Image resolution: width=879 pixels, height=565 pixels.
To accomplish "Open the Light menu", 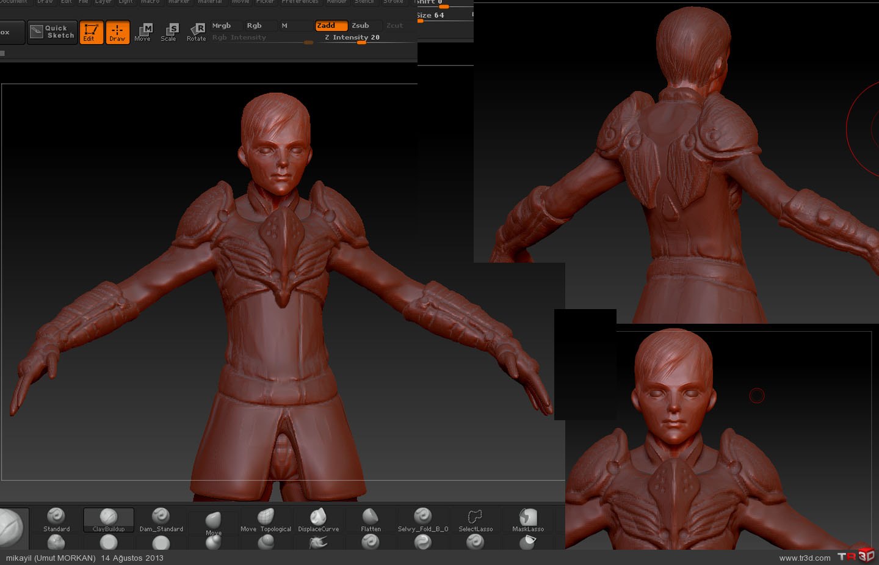I will point(126,2).
